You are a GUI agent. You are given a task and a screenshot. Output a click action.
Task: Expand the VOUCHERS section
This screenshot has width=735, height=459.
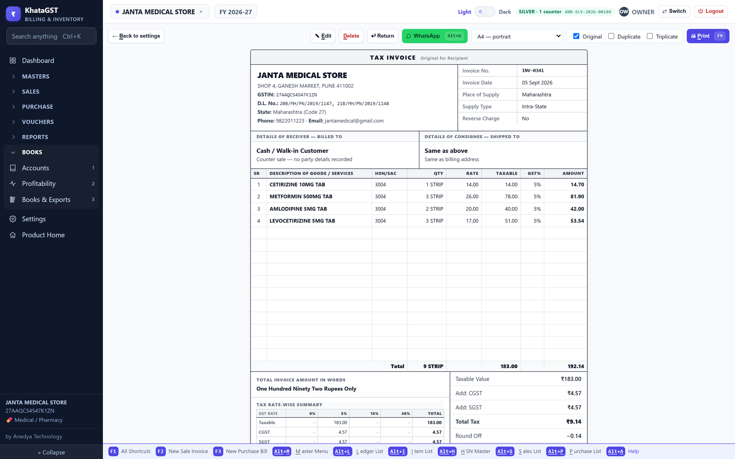point(51,122)
